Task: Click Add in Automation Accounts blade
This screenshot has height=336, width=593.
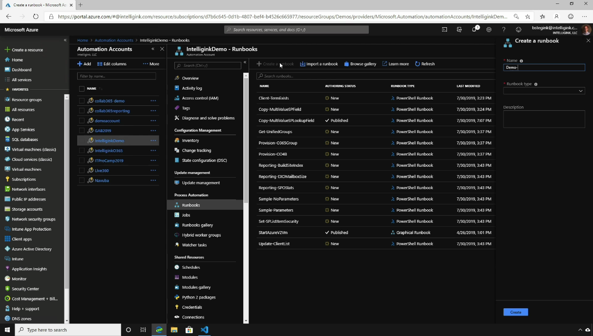Action: coord(84,64)
